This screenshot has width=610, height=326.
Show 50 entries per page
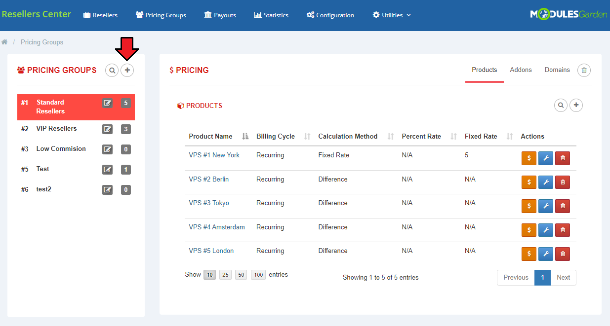pos(241,275)
